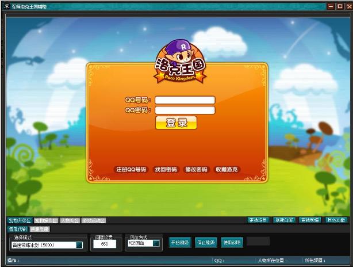Image resolution: width=353 pixels, height=267 pixels.
Task: Click the 间隔设置 field showing 650
Action: [x=104, y=244]
